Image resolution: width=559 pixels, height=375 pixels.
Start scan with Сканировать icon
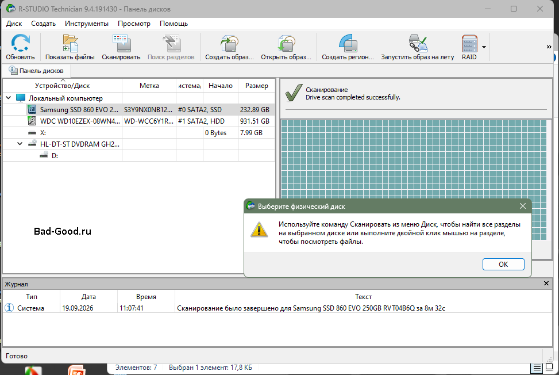point(121,43)
